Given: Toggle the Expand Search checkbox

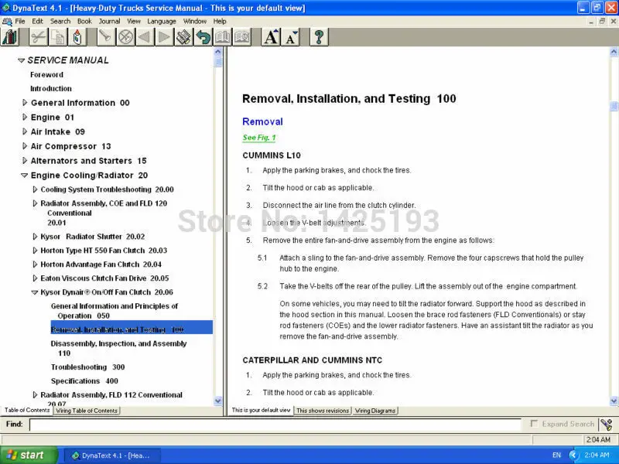Looking at the screenshot, I should (x=534, y=423).
